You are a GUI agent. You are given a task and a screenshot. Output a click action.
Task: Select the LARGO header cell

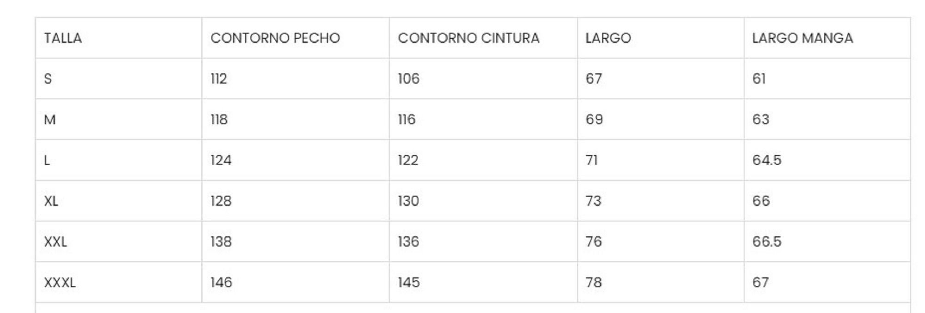click(x=660, y=38)
